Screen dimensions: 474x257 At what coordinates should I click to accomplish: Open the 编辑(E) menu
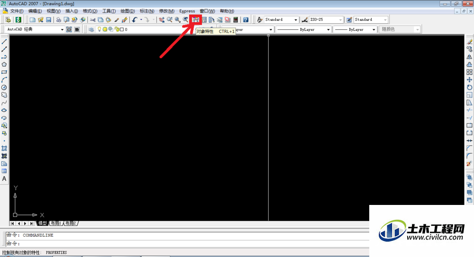click(35, 11)
